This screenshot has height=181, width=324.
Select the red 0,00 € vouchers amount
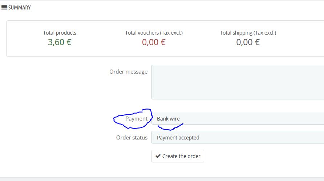point(154,42)
